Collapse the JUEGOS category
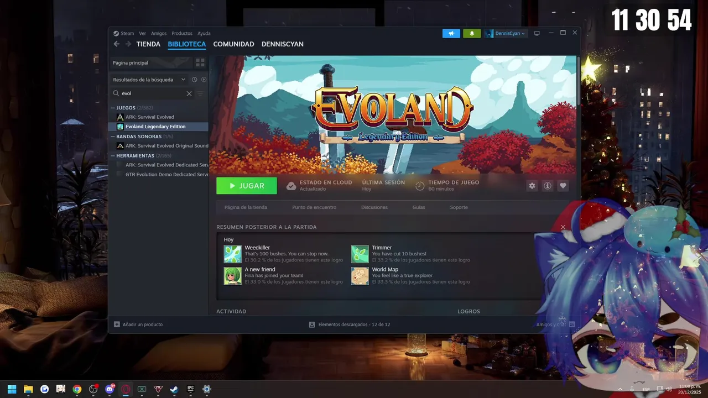Image resolution: width=708 pixels, height=398 pixels. pyautogui.click(x=113, y=108)
